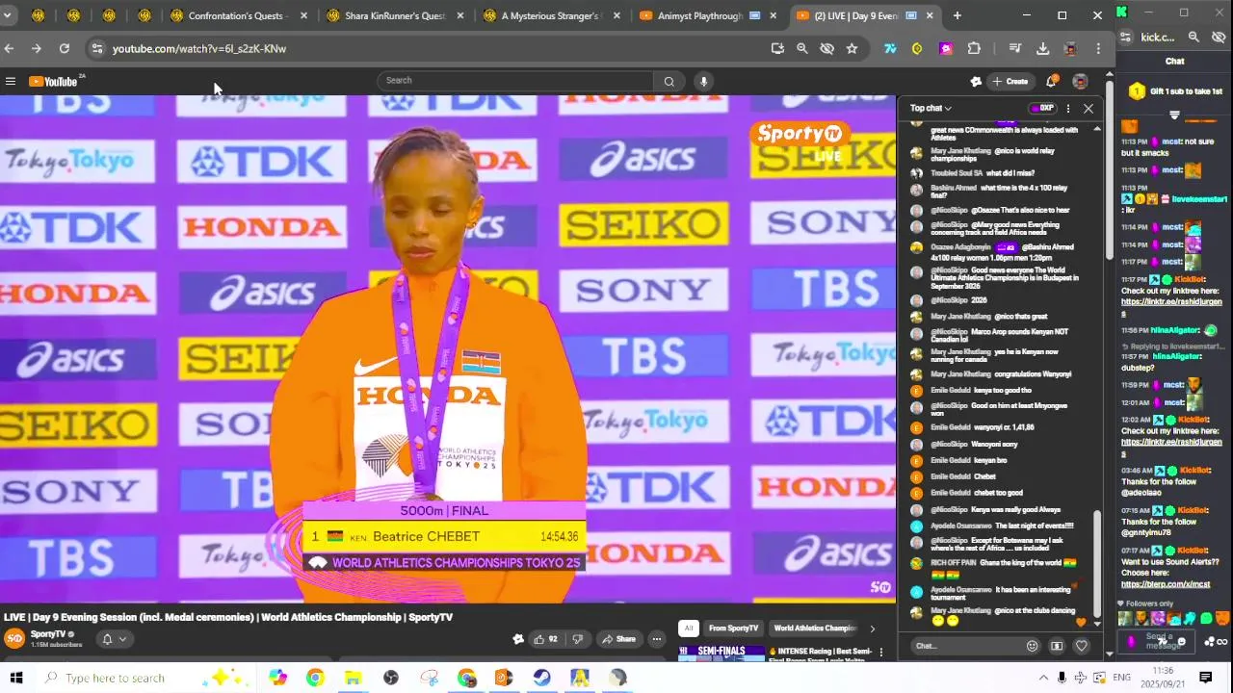Viewport: 1233px width, 693px height.
Task: Go forward with the browser forward arrow
Action: tap(36, 48)
